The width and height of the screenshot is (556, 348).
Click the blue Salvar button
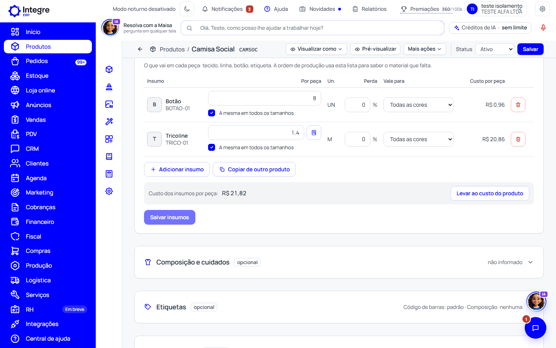click(530, 49)
